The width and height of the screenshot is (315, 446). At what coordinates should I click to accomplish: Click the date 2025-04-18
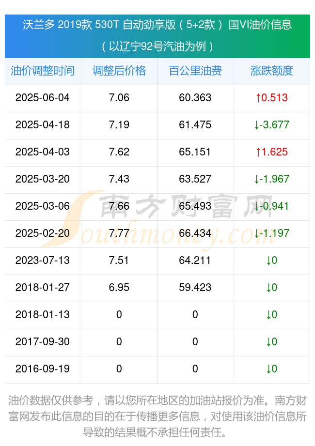coord(42,124)
